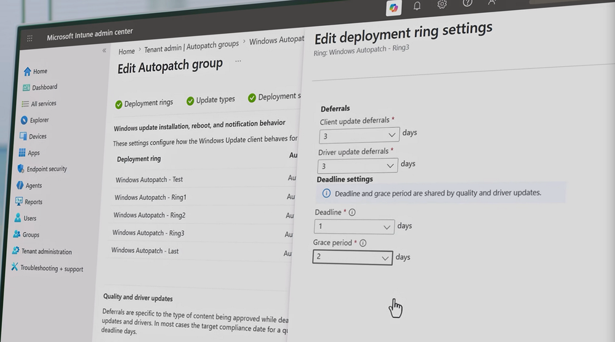The image size is (615, 342).
Task: Click the Reports icon in sidebar
Action: pyautogui.click(x=19, y=201)
